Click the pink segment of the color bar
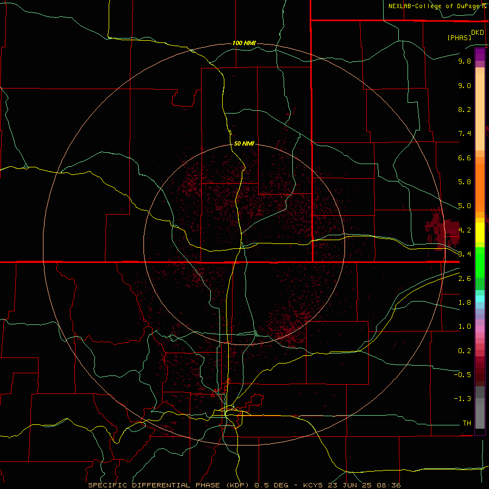 [480, 329]
